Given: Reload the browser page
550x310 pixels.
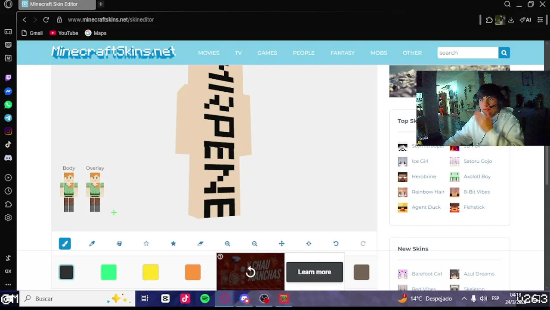Looking at the screenshot, I should (46, 19).
